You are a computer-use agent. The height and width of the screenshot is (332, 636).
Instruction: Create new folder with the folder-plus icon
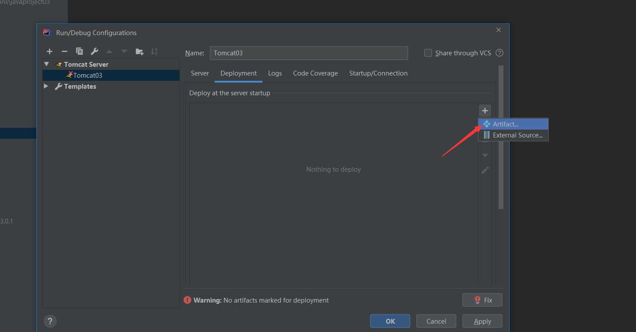click(x=139, y=51)
